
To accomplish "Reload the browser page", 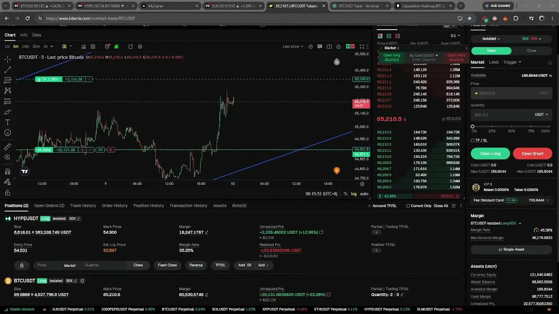I will click(x=28, y=18).
